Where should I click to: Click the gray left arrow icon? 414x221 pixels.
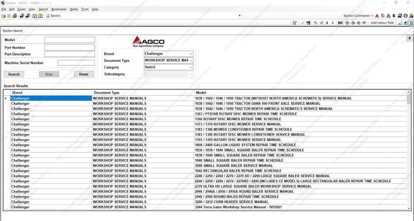point(353,23)
